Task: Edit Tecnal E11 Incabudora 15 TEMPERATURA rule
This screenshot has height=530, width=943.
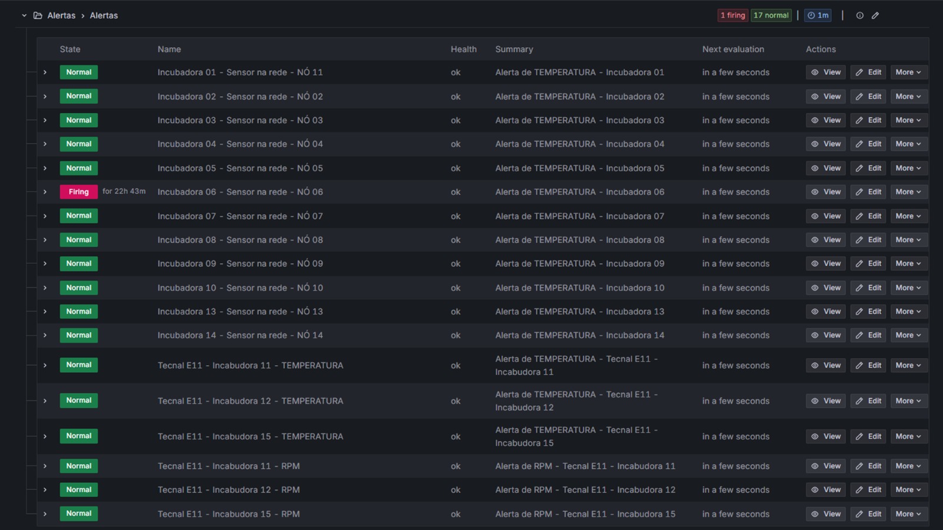Action: point(868,436)
